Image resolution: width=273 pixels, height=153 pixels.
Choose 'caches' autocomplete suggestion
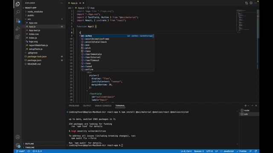coord(117,36)
